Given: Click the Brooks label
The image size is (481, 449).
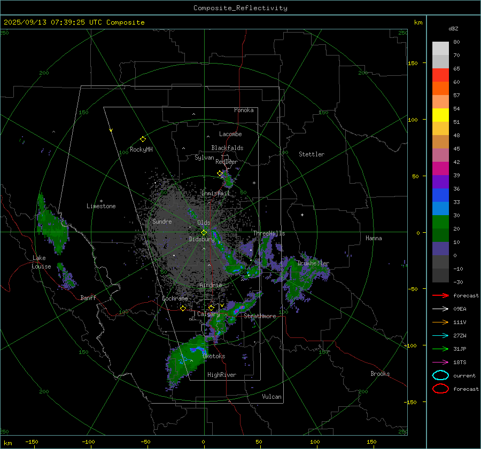Looking at the screenshot, I should coord(380,374).
